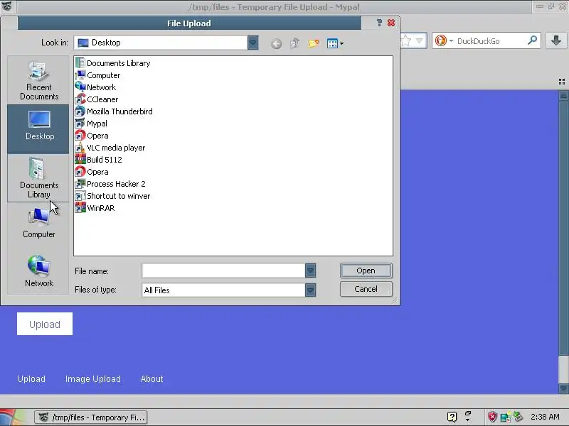Select the Build 5112 archive

pos(98,160)
